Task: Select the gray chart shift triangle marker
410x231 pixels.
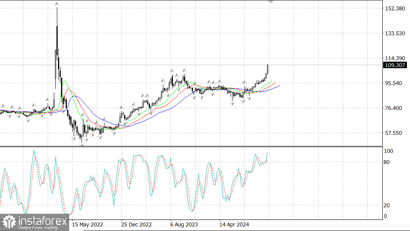Action: [x=271, y=2]
